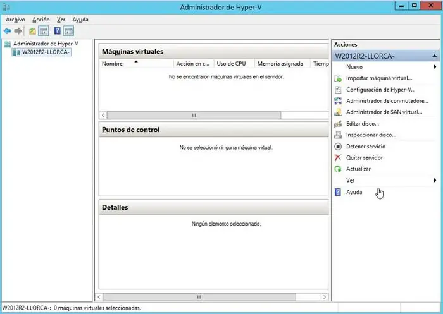Screen dimensions: 443x314
Task: Select Administrador de Hyper-V tree node
Action: (46, 44)
